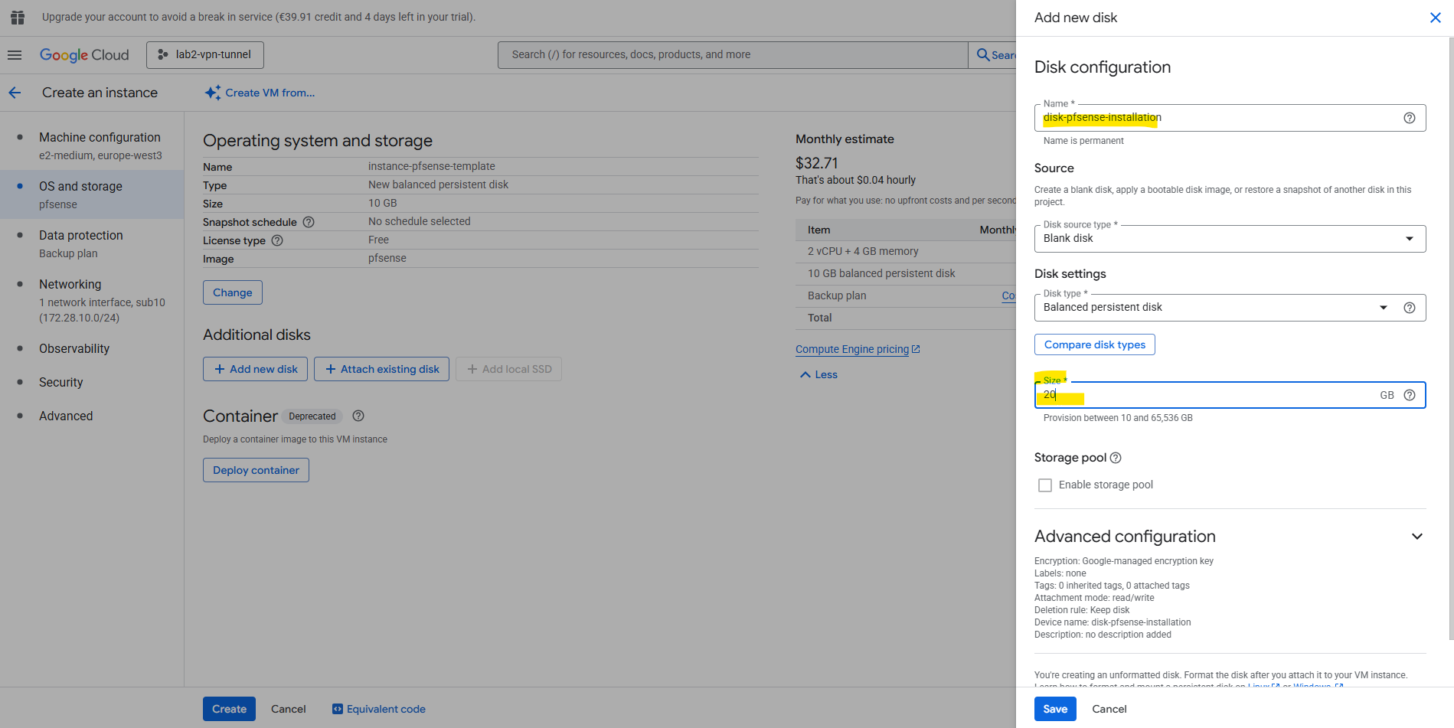
Task: Open the Disk source type dropdown
Action: (x=1229, y=239)
